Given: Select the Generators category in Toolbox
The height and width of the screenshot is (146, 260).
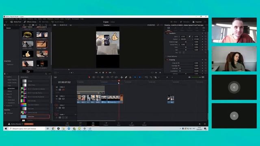Looking at the screenshot, I should click(11, 88).
